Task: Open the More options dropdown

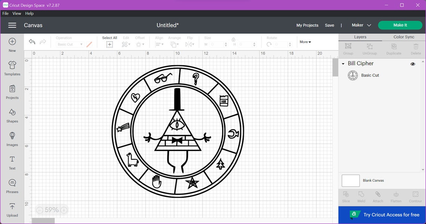Action: tap(305, 42)
